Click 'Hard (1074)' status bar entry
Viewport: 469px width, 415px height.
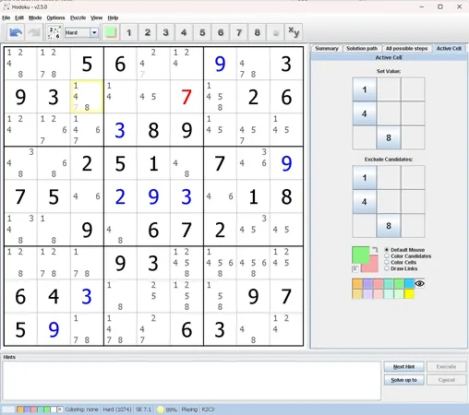click(x=117, y=409)
